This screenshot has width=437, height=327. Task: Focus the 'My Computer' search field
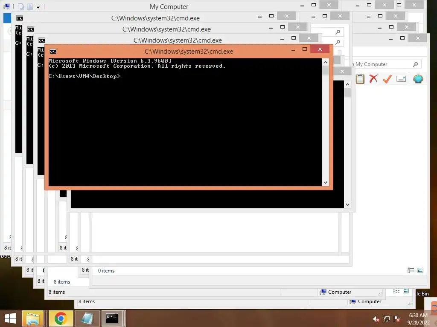click(386, 64)
